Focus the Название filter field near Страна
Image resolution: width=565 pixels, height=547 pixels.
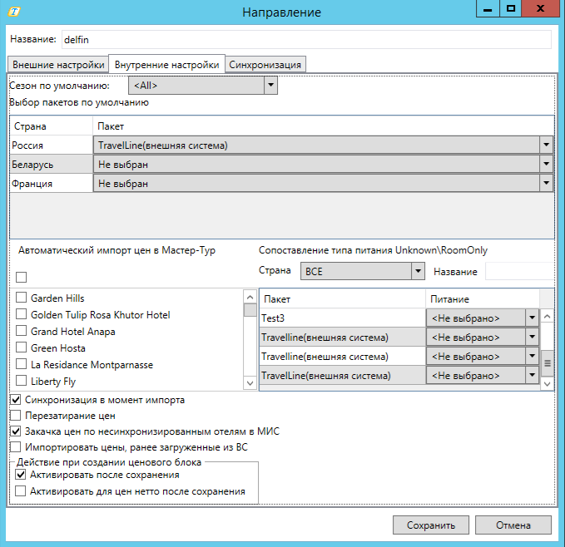518,272
